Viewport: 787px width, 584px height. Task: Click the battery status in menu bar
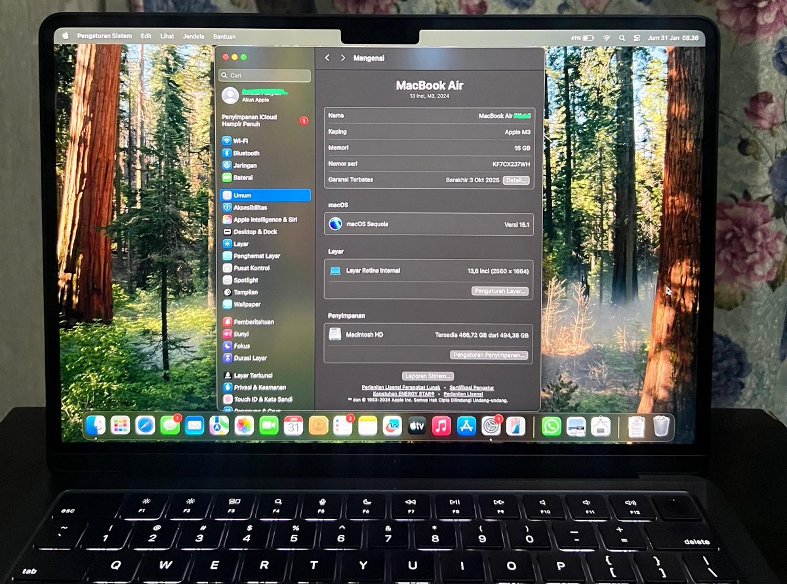coord(582,38)
